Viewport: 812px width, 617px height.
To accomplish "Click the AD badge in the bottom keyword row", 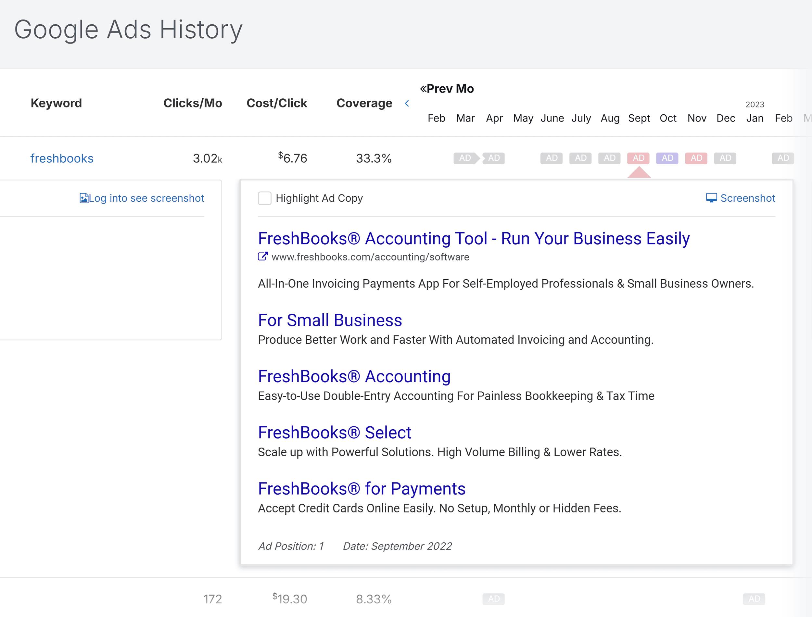I will pos(494,598).
